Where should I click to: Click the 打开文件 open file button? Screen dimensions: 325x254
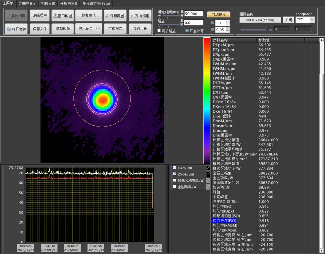(16, 29)
